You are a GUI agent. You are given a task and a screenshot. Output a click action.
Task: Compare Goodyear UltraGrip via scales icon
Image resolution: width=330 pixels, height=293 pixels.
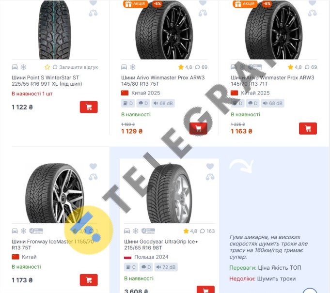[210, 177]
